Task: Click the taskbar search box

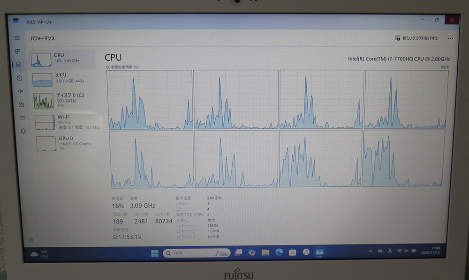Action: pyautogui.click(x=197, y=253)
